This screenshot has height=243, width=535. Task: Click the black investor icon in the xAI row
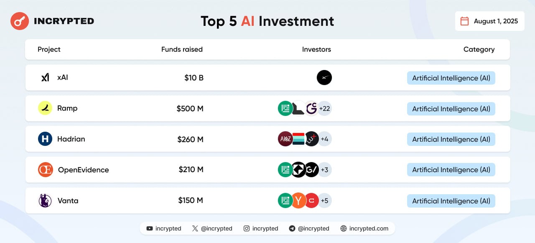click(324, 78)
